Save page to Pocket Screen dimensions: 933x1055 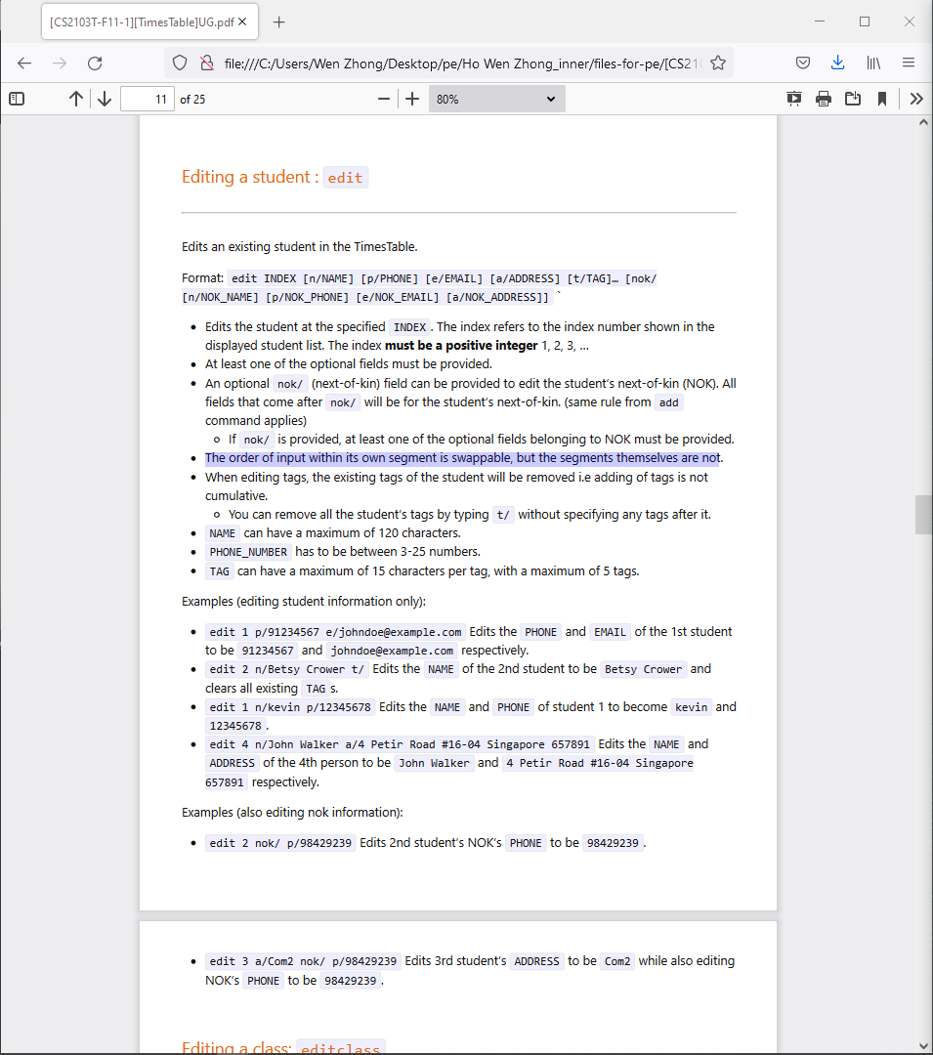pyautogui.click(x=803, y=63)
